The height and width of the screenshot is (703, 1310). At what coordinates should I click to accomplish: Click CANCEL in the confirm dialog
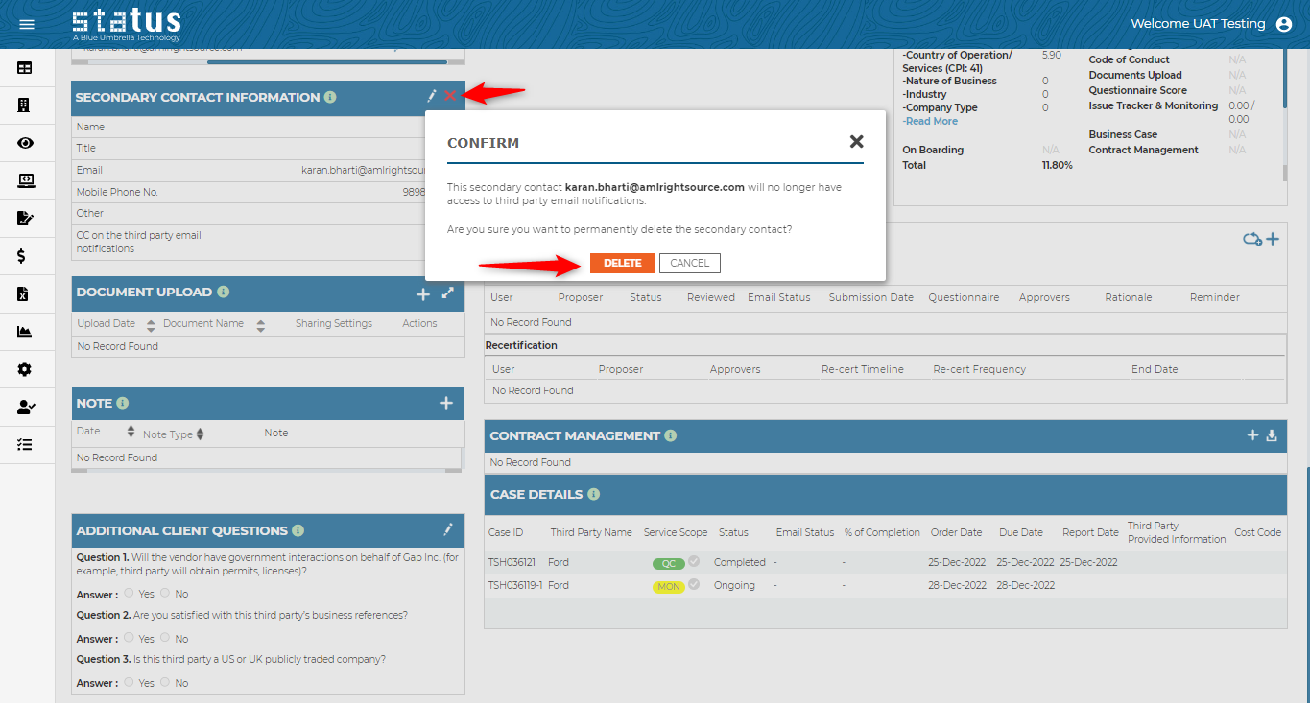pyautogui.click(x=689, y=263)
